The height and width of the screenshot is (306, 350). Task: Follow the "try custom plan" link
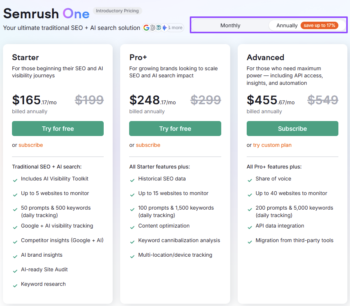(x=272, y=145)
